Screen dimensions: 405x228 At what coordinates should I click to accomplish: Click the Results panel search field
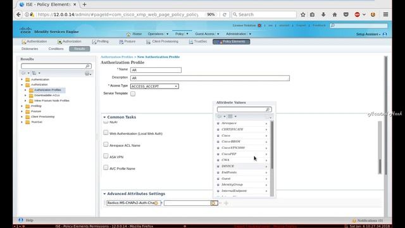56,66
